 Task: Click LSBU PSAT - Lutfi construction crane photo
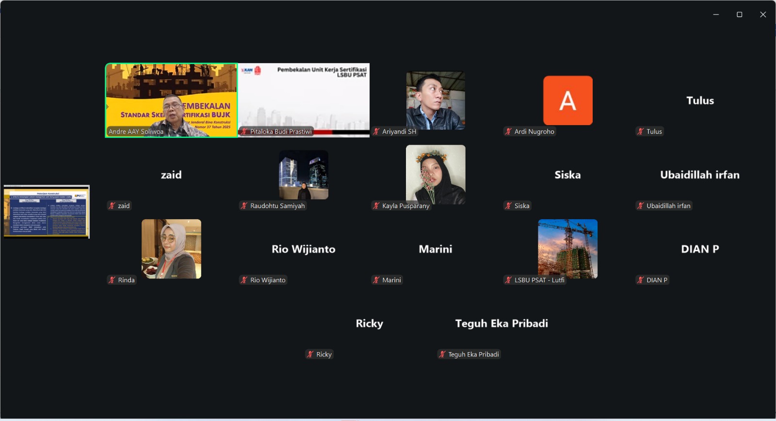[567, 249]
